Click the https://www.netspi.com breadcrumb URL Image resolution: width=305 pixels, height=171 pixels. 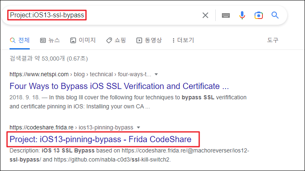39,74
